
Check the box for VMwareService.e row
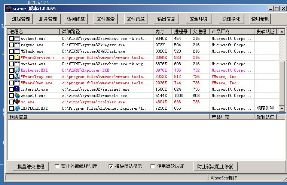click(11, 58)
